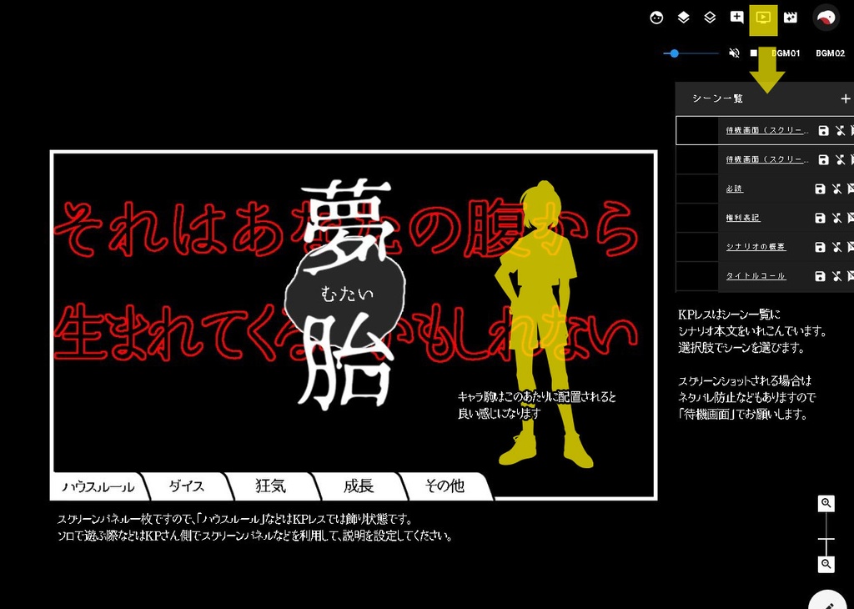The image size is (854, 609).
Task: Select the BGM01 track label
Action: [x=786, y=53]
